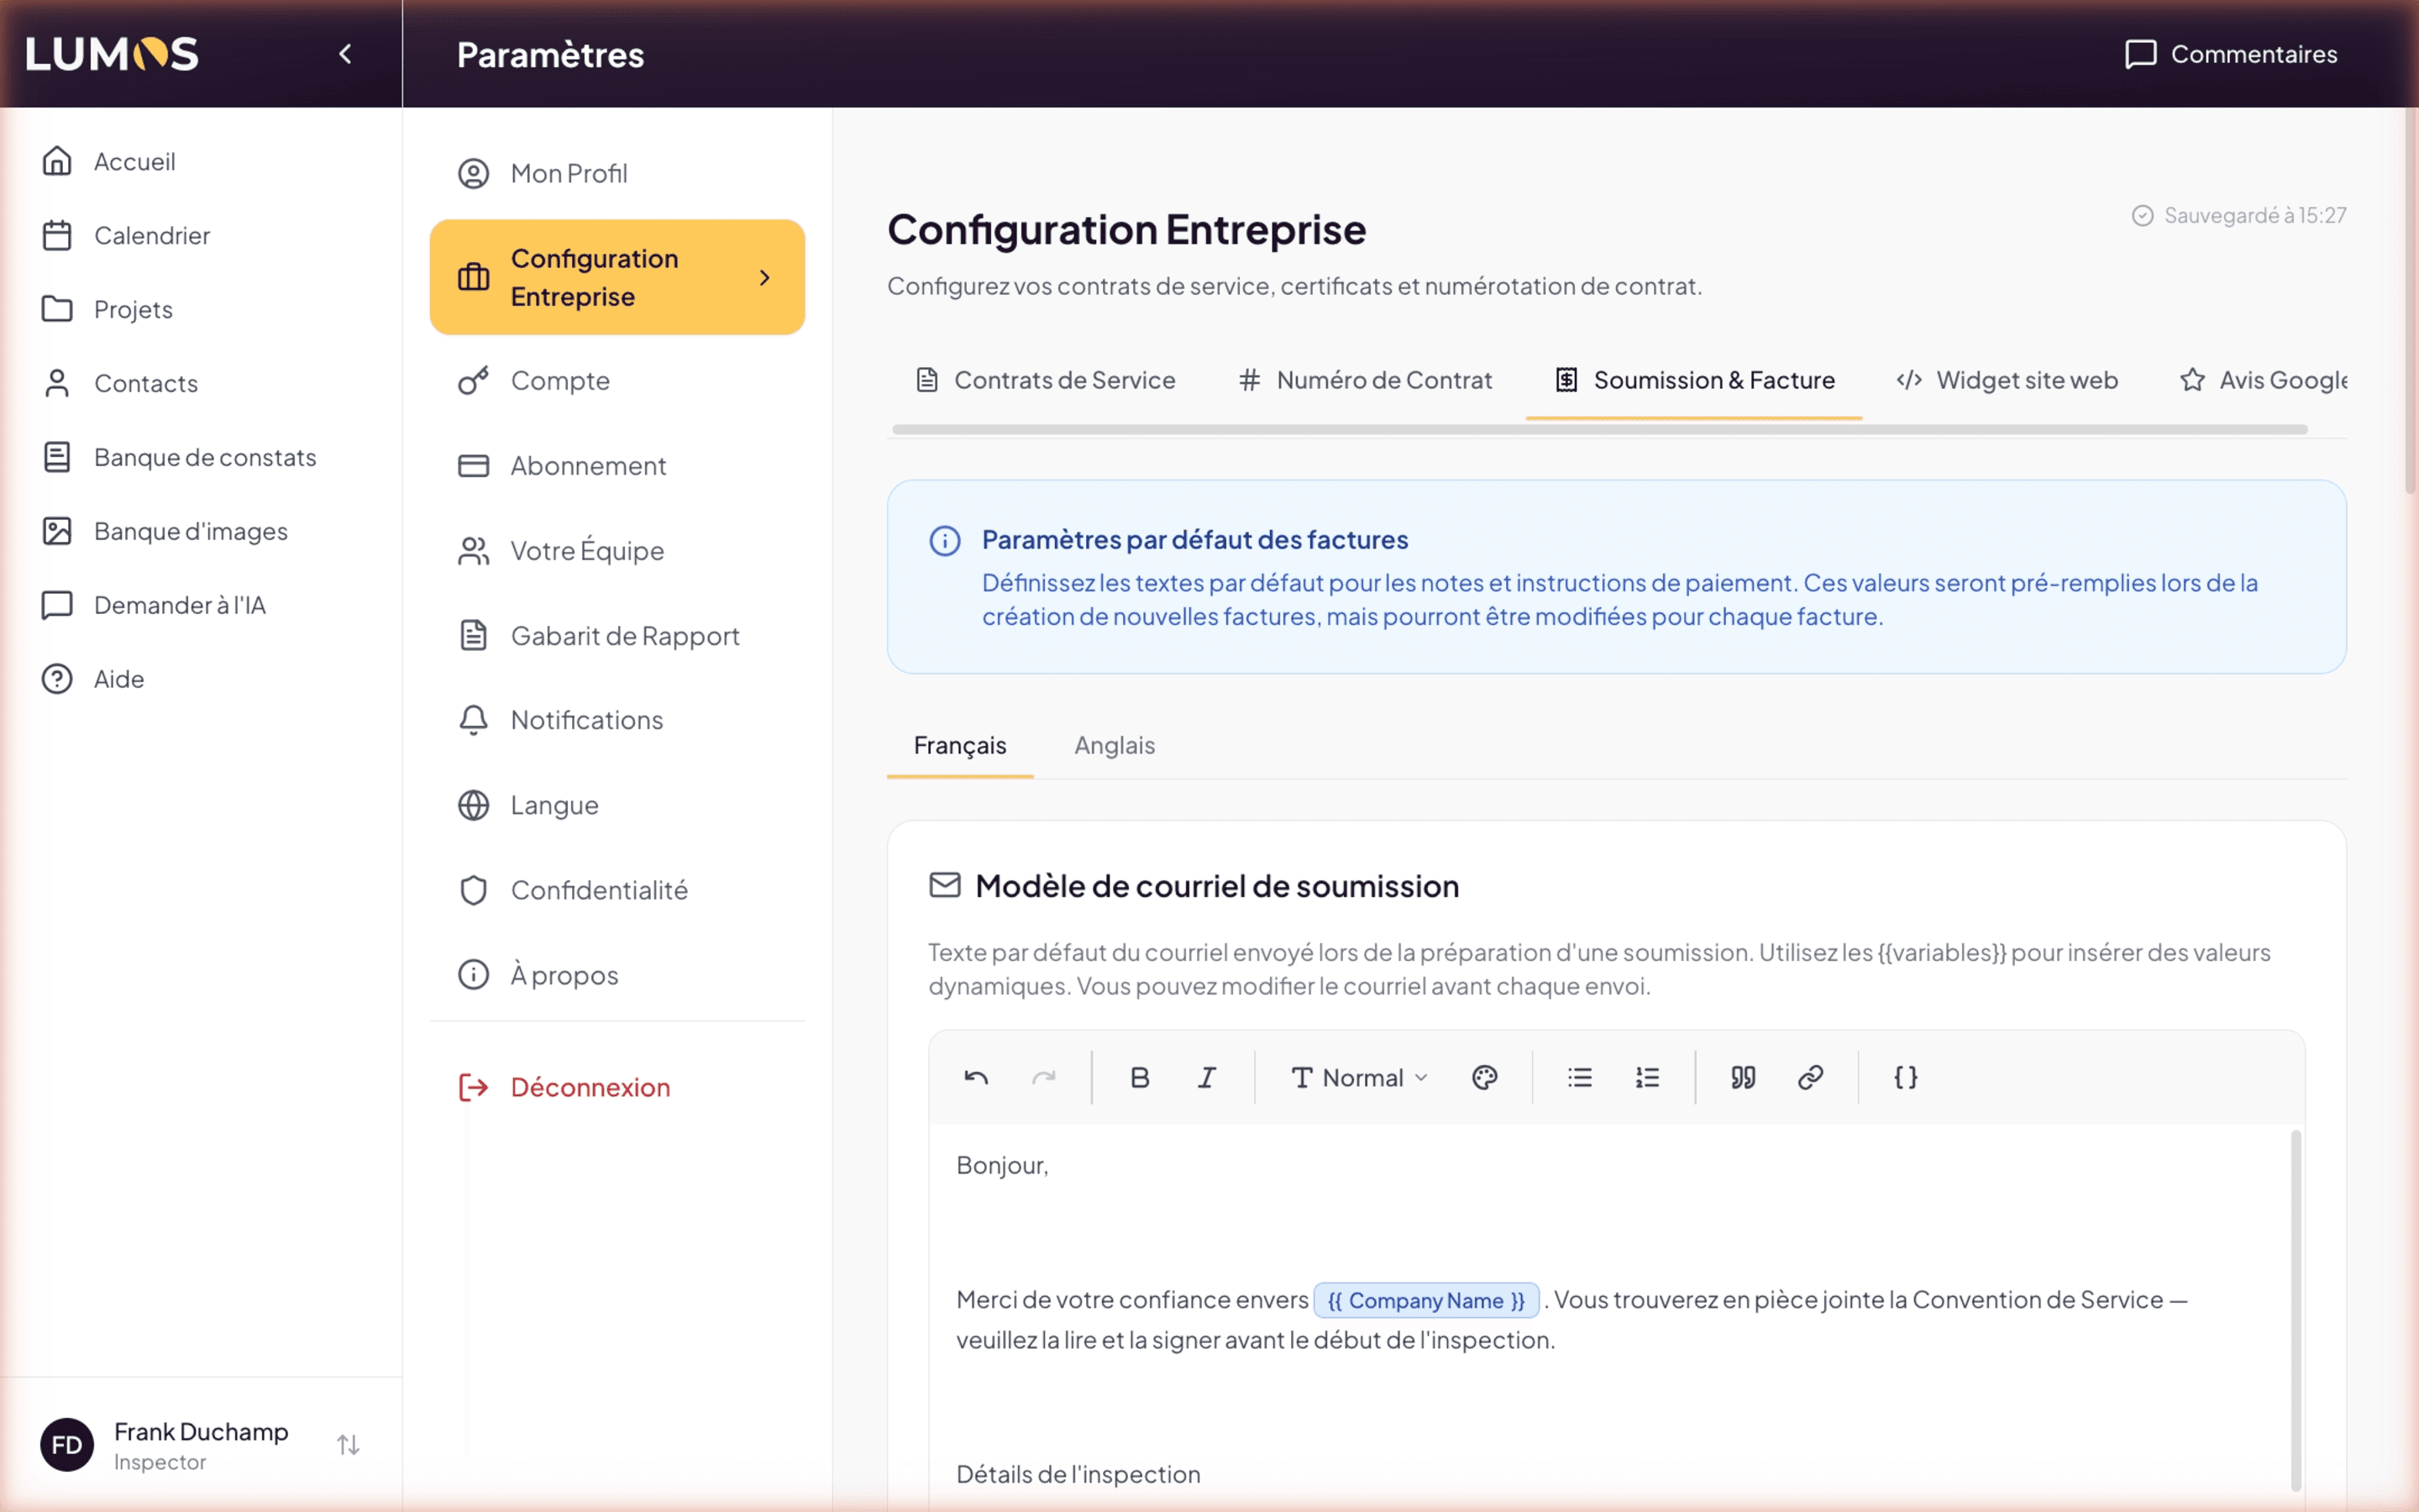Click the horizontal tab scrollbar

point(1599,429)
